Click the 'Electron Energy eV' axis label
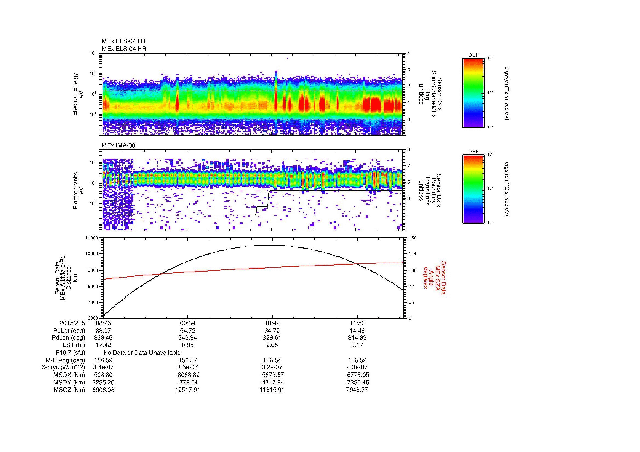Screen dimensions: 640x452 pyautogui.click(x=78, y=94)
